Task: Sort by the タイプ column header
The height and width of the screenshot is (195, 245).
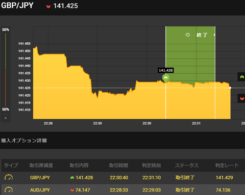Action: pyautogui.click(x=11, y=165)
